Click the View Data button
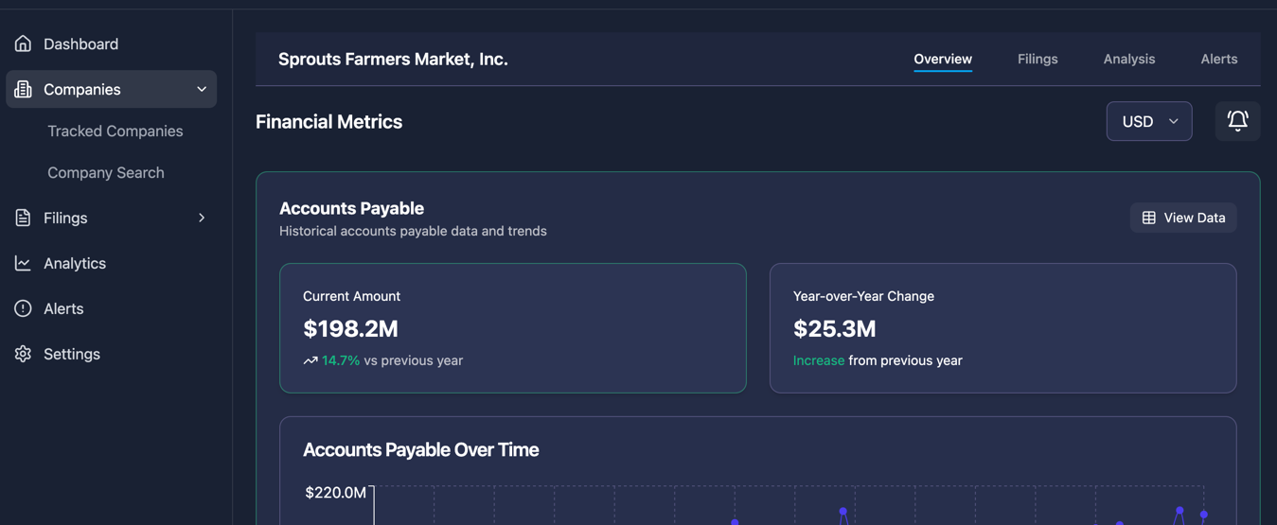This screenshot has height=525, width=1277. (1183, 218)
